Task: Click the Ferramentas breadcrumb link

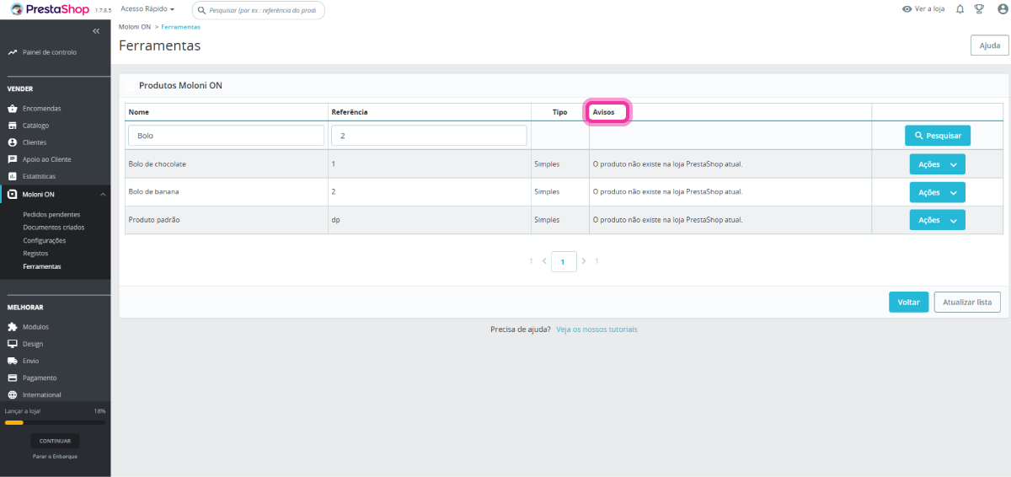Action: [x=181, y=27]
